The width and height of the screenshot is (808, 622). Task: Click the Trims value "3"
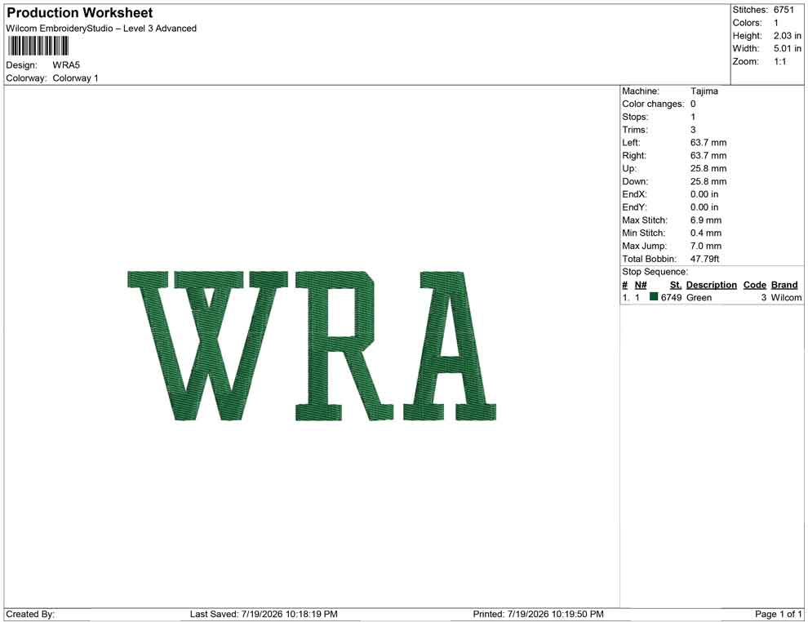[693, 130]
